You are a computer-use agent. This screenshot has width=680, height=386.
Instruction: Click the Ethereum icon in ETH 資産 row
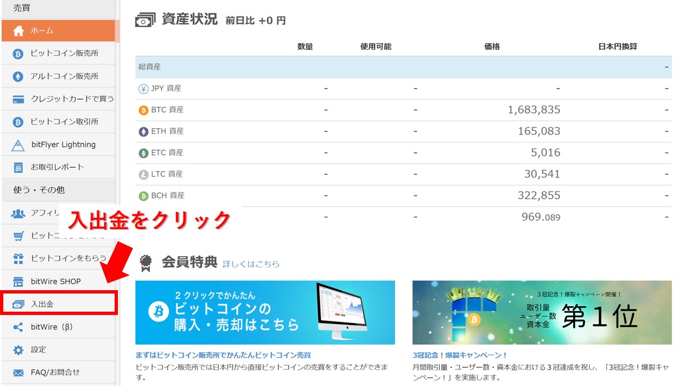pyautogui.click(x=143, y=132)
